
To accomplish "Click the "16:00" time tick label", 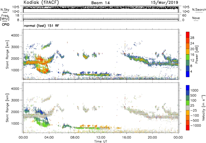I will point(126,138).
